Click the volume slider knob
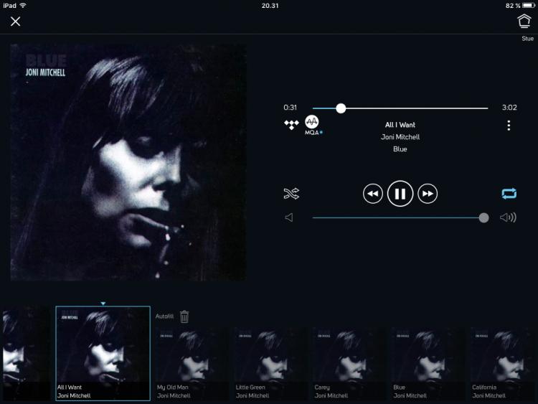This screenshot has width=538, height=404. (483, 217)
